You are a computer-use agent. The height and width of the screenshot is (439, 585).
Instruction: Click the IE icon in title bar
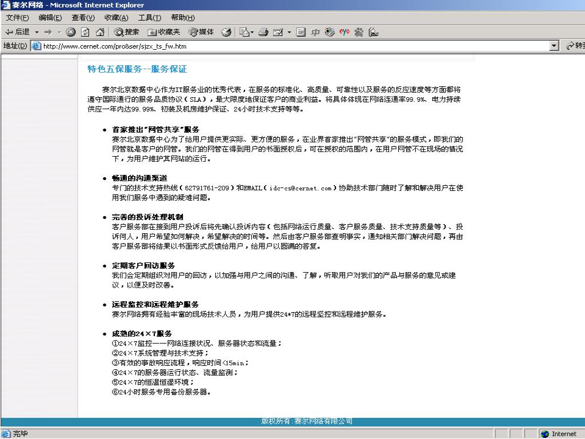tap(6, 5)
